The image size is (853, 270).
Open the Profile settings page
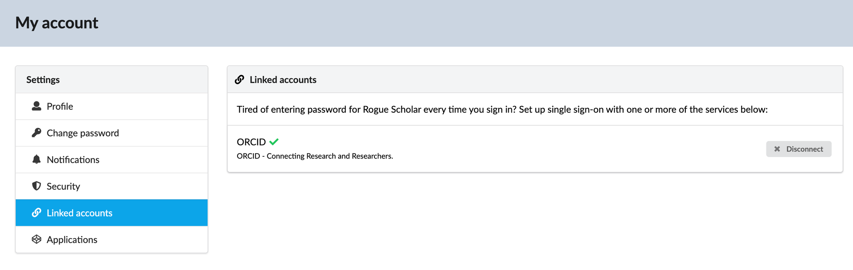tap(60, 106)
